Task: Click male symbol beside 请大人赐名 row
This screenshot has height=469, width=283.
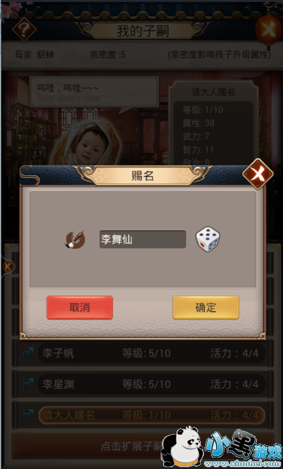Action: 28,415
